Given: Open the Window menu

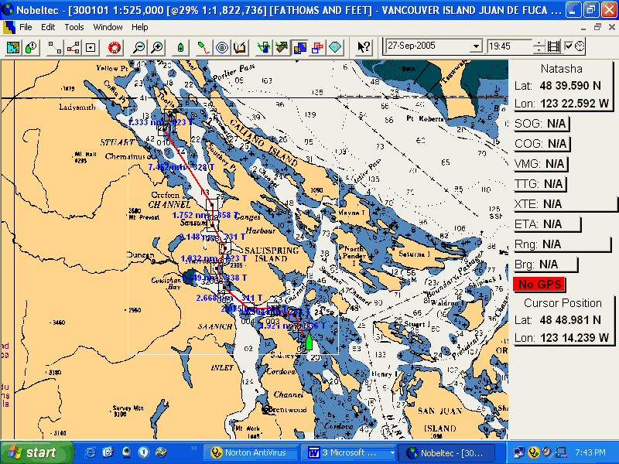Looking at the screenshot, I should [108, 27].
